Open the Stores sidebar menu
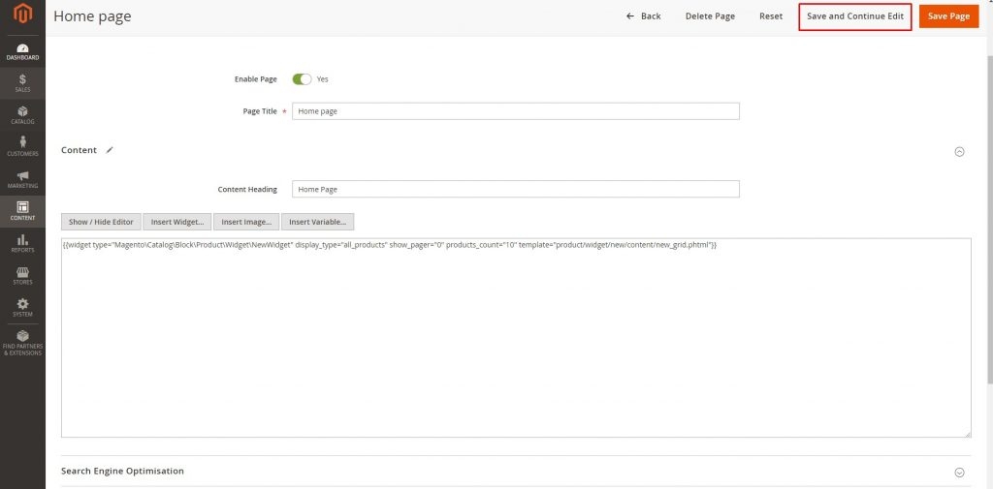Viewport: 993px width, 489px height. pos(23,276)
